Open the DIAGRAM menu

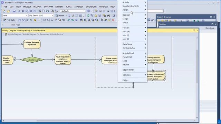coord(48,7)
